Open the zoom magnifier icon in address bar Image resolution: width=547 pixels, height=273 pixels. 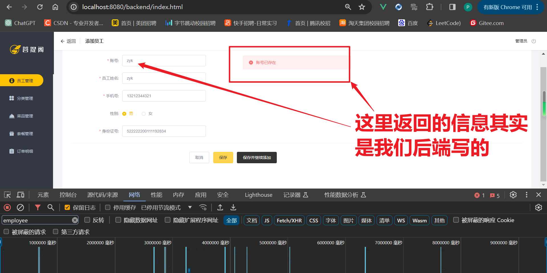(348, 7)
